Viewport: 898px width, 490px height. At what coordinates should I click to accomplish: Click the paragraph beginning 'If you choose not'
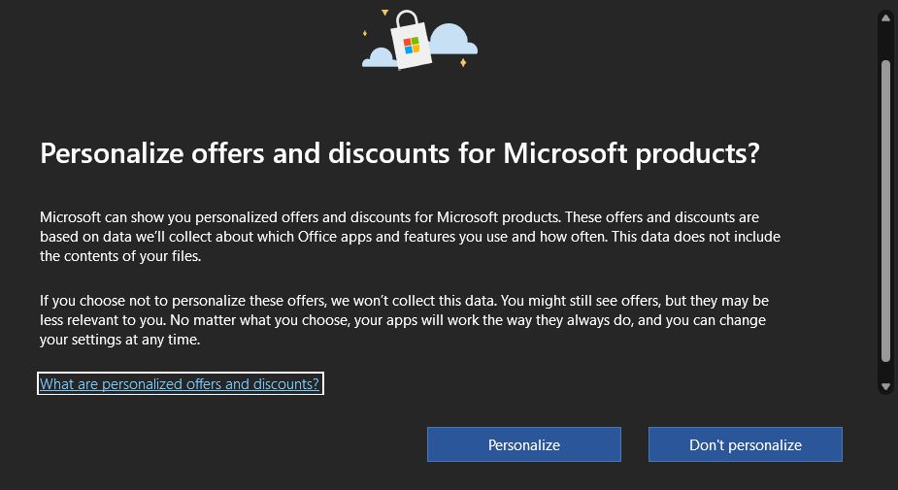pos(404,320)
